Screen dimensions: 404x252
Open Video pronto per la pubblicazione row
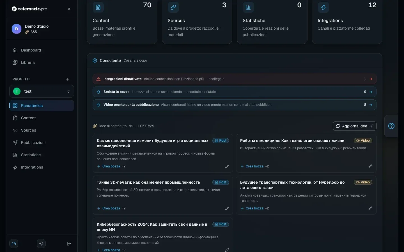[235, 105]
